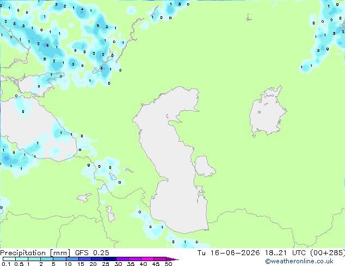Click the '(00+285)' forecast offset text
This screenshot has height=266, width=345.
click(328, 253)
